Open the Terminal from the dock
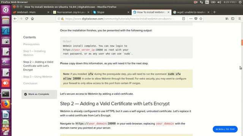The width and height of the screenshot is (243, 136). click(x=6, y=94)
